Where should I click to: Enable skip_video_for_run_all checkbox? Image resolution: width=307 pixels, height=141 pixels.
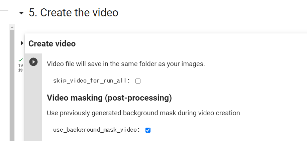[x=138, y=81]
